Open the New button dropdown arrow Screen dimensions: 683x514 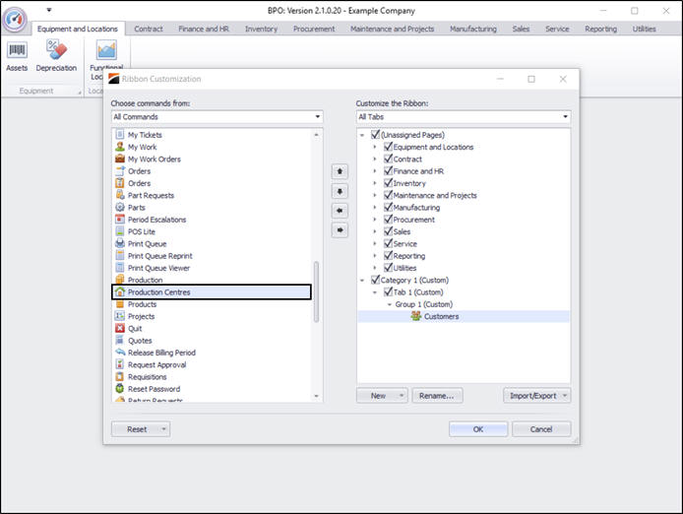(x=402, y=396)
